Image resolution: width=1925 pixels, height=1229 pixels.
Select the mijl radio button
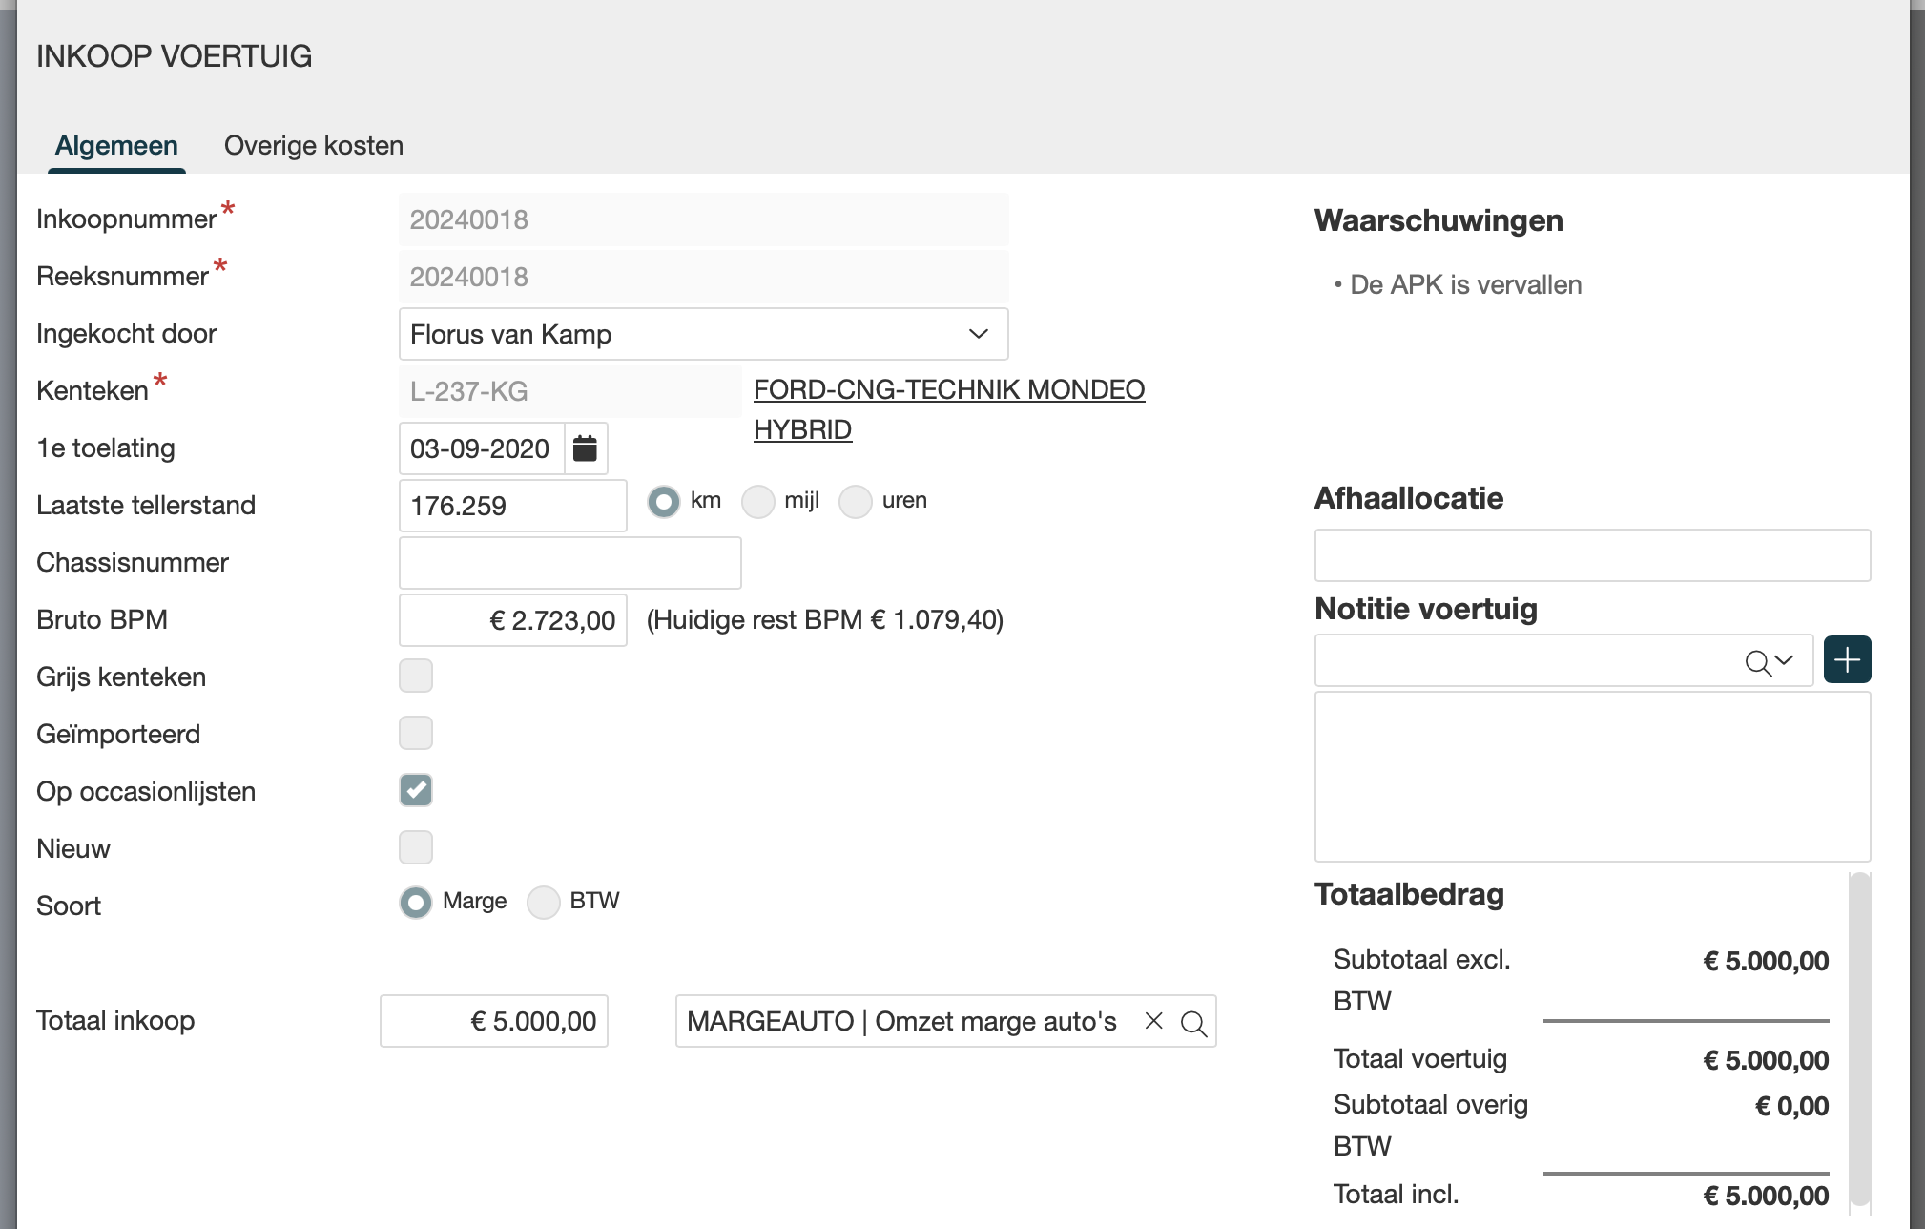758,501
